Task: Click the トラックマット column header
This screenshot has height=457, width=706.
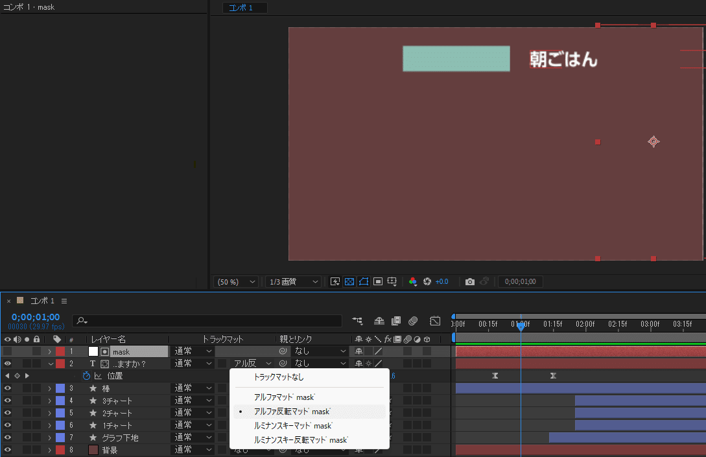Action: click(x=222, y=339)
